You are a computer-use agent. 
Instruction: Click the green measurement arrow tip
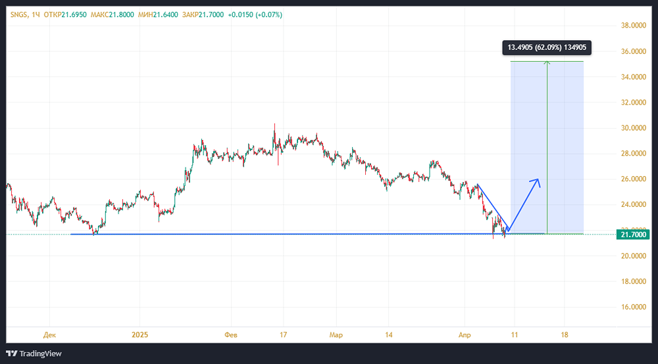tap(547, 62)
